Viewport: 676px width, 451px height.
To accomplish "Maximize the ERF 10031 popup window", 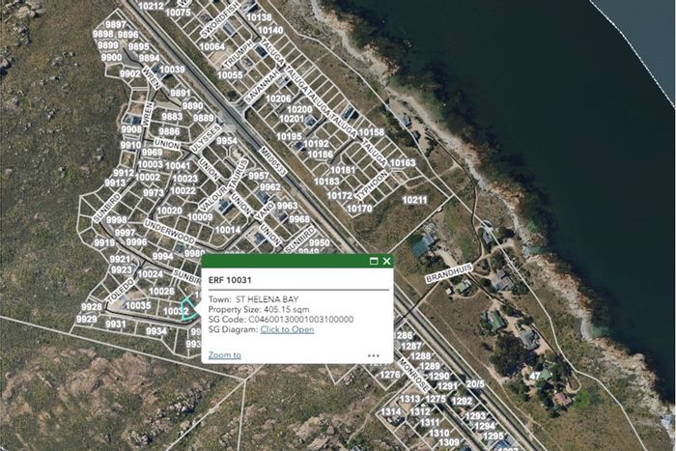I will [374, 261].
